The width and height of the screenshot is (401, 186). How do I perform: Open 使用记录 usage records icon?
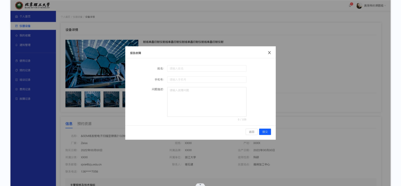[16, 61]
